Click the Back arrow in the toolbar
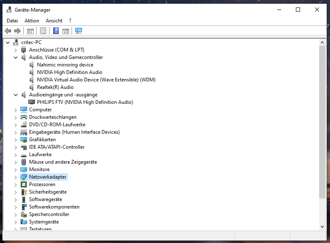The width and height of the screenshot is (330, 243). click(x=8, y=31)
